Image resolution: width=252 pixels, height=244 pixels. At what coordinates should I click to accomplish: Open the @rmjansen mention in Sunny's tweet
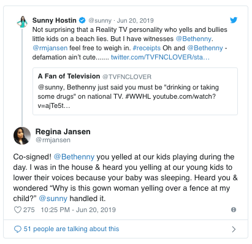point(50,48)
